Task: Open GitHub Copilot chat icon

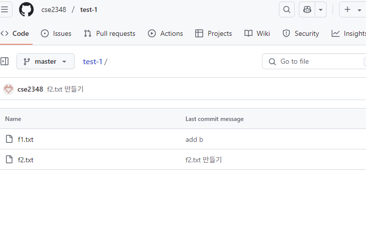Action: pos(307,9)
